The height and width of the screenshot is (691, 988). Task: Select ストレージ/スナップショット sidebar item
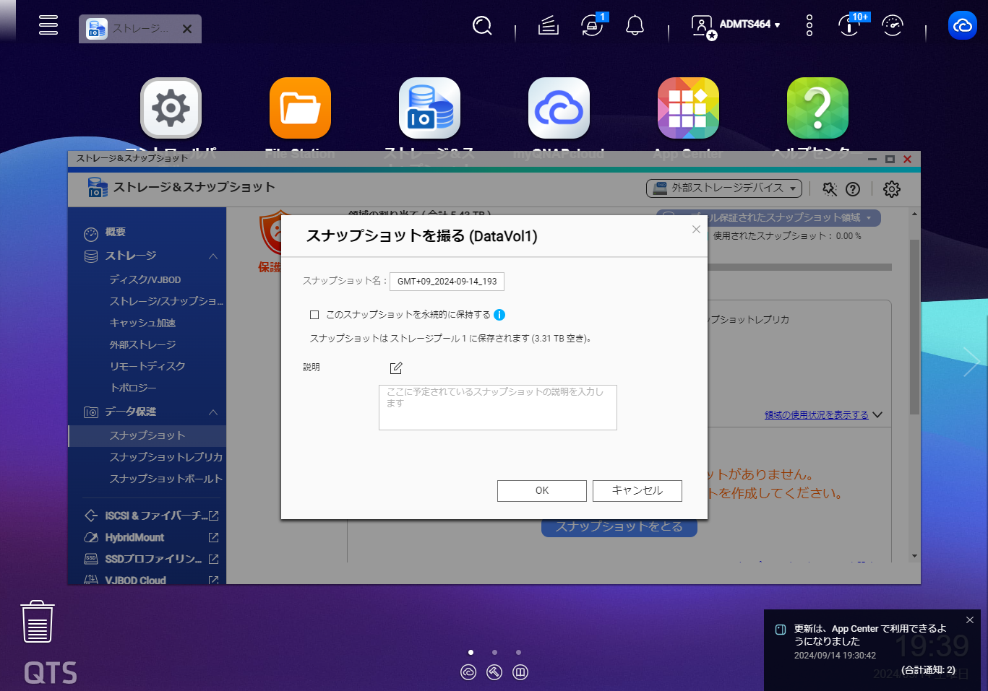[x=166, y=301]
